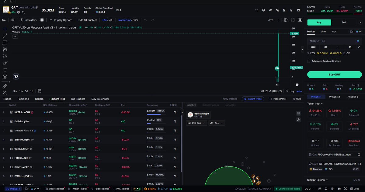The height and width of the screenshot is (192, 365).
Task: Open Docs link in bottom bar
Action: pyautogui.click(x=355, y=189)
